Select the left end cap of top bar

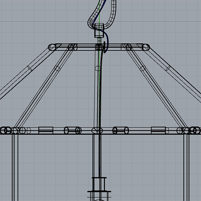52,47
